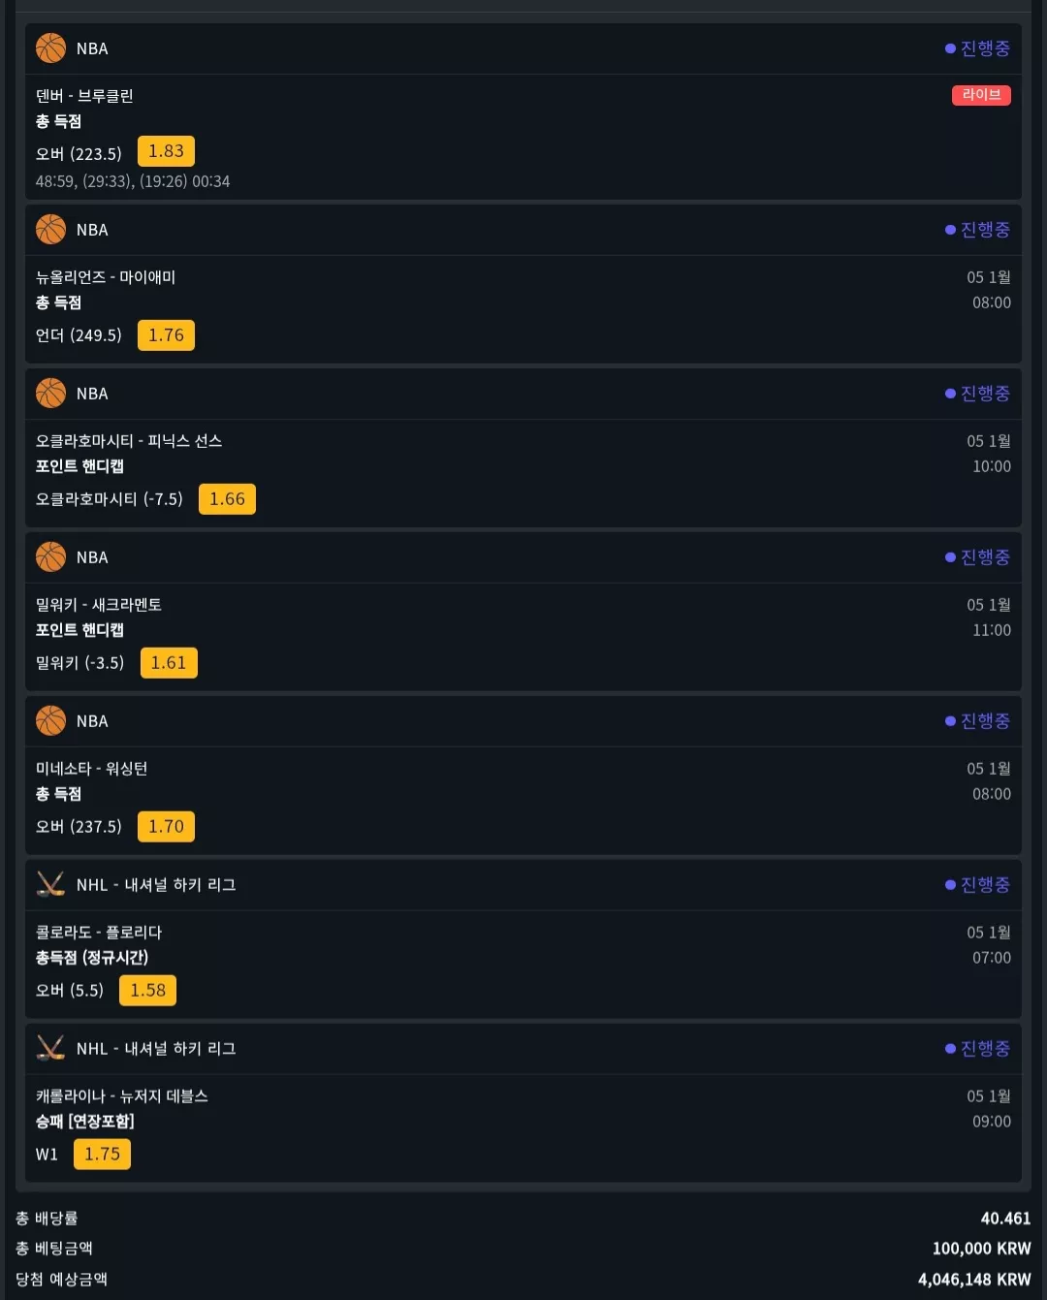This screenshot has width=1047, height=1300.
Task: Select the 1.70 odds over 237.5
Action: (x=166, y=827)
